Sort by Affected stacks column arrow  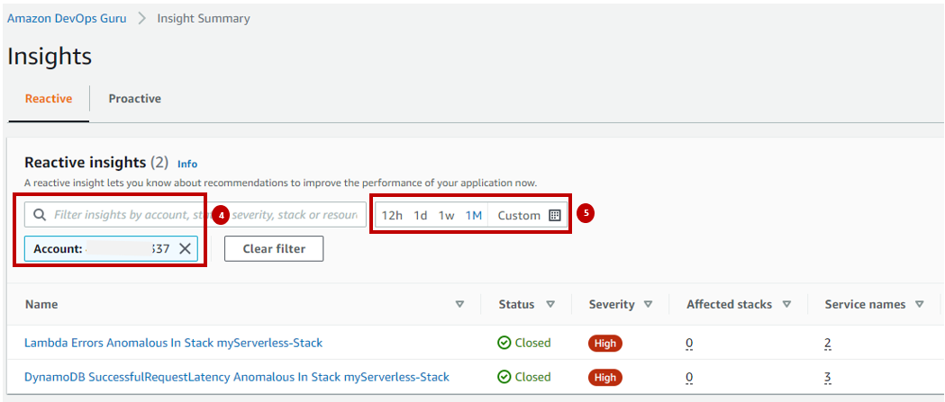(786, 305)
